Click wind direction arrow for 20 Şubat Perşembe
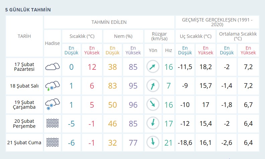The image size is (265, 159). [153, 123]
